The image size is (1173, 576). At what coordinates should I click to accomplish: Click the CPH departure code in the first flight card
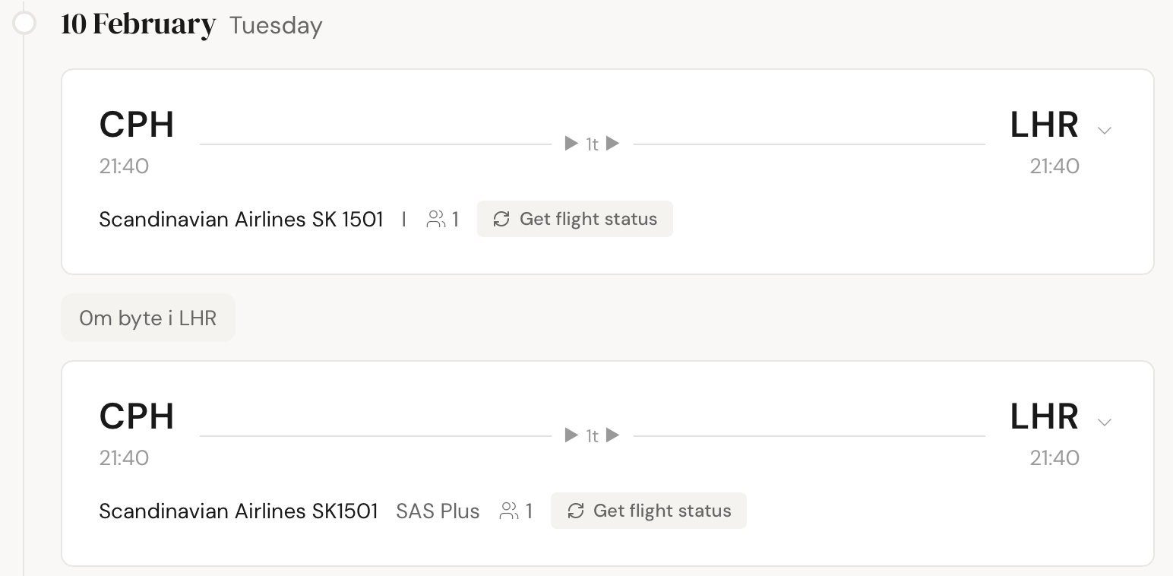click(137, 125)
